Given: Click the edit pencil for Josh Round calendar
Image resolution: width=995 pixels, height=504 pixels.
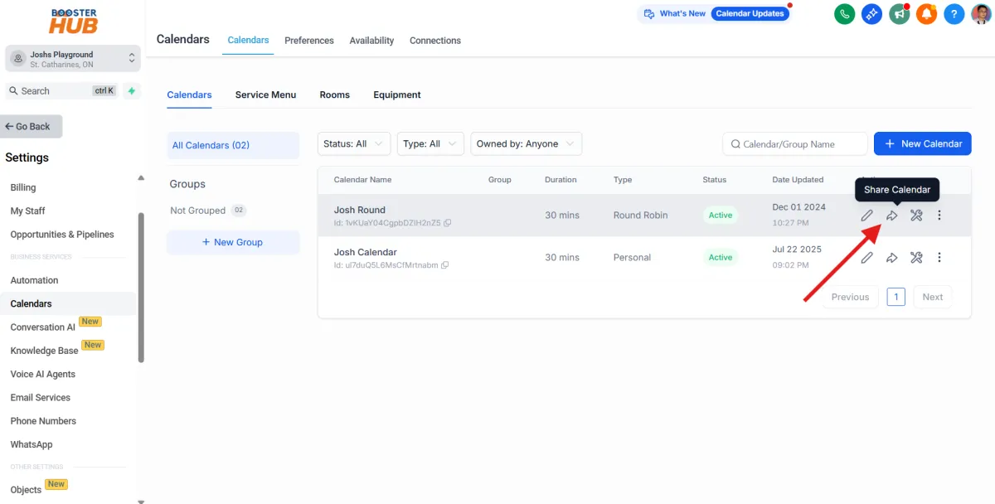Looking at the screenshot, I should coord(866,215).
